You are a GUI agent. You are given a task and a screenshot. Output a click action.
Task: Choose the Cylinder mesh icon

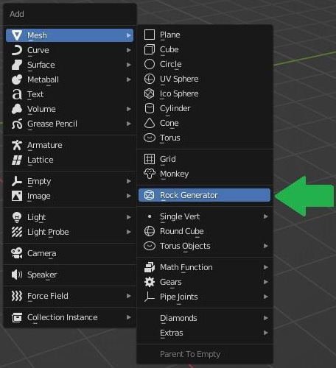(x=150, y=108)
